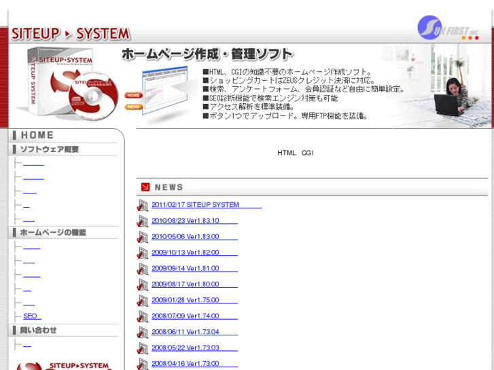The width and height of the screenshot is (494, 370).
Task: Click the orange MENU button graphic
Action: click(133, 107)
